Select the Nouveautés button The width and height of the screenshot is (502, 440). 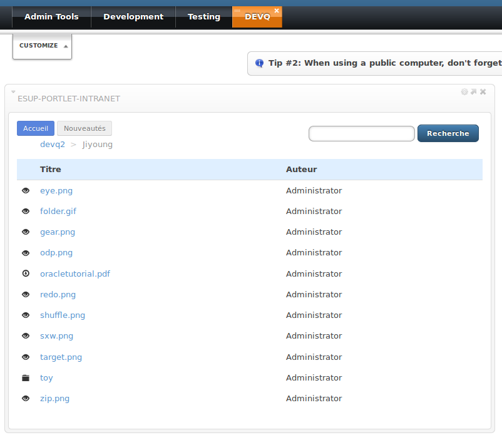click(85, 128)
